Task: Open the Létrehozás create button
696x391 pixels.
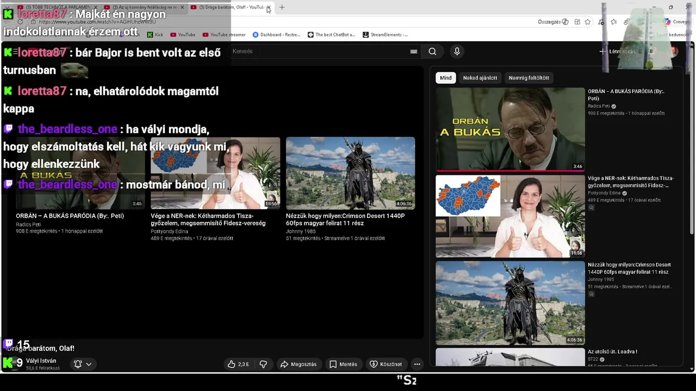Action: (617, 52)
